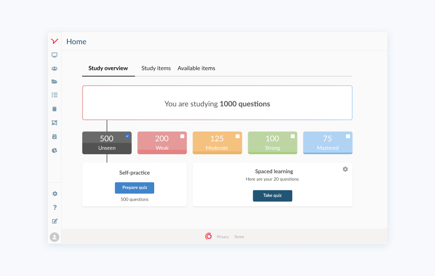Click the clipboard sidebar icon
Screen dimensions: 435x276
(x=54, y=109)
